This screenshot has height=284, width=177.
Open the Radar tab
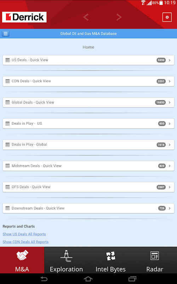pos(155,260)
